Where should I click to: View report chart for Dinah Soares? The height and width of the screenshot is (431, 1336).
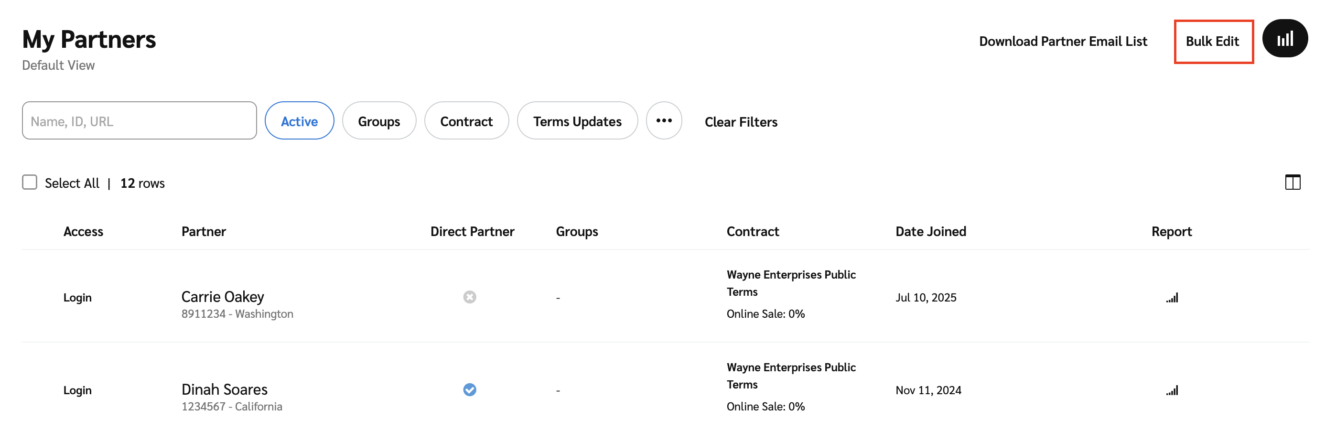[x=1172, y=390]
